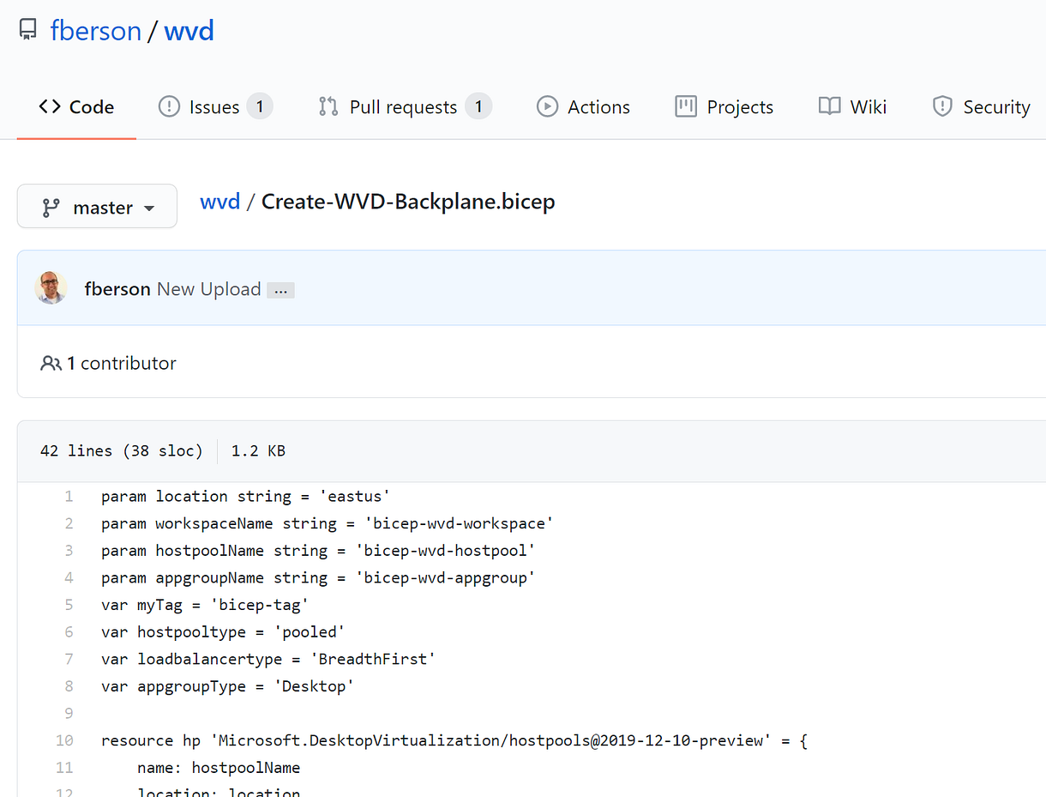Image resolution: width=1046 pixels, height=797 pixels.
Task: Expand commit details ellipsis button
Action: pos(280,290)
